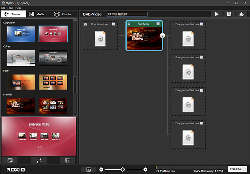Screen dimensions: 250x174
Task: Switch to the Chapter tab
Action: 62,14
